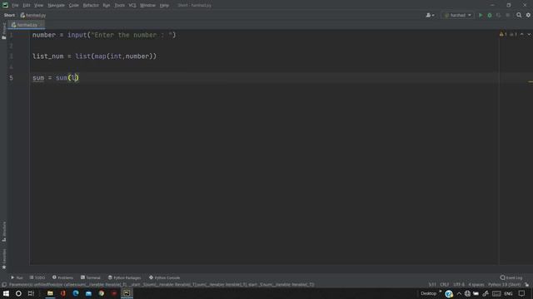Click the Run with Coverage icon
Image resolution: width=533 pixels, height=299 pixels.
pyautogui.click(x=498, y=15)
